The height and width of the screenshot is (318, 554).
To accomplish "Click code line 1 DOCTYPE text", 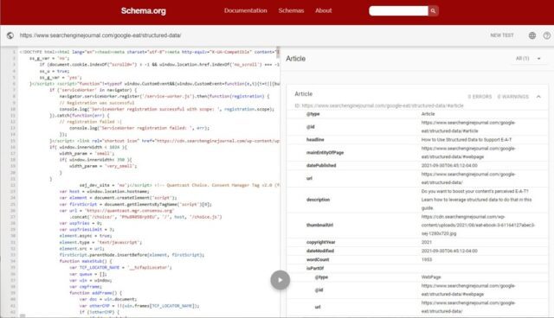I will (x=150, y=52).
